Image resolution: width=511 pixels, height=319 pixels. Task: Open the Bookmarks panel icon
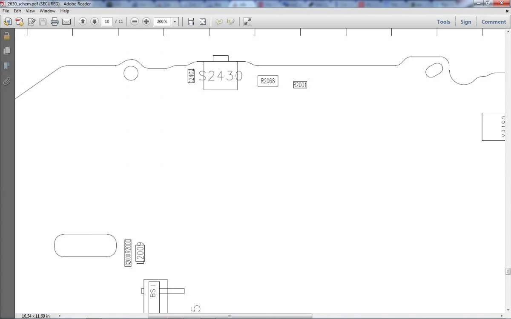(x=7, y=66)
